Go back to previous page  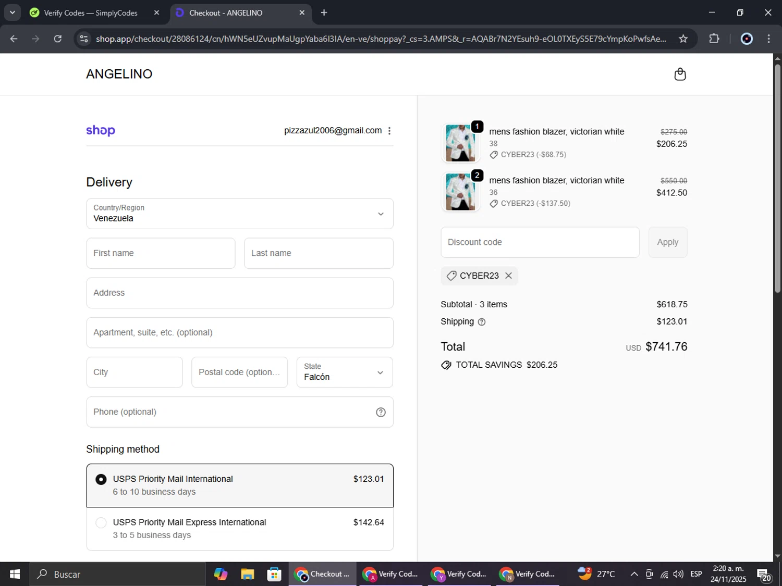coord(14,39)
